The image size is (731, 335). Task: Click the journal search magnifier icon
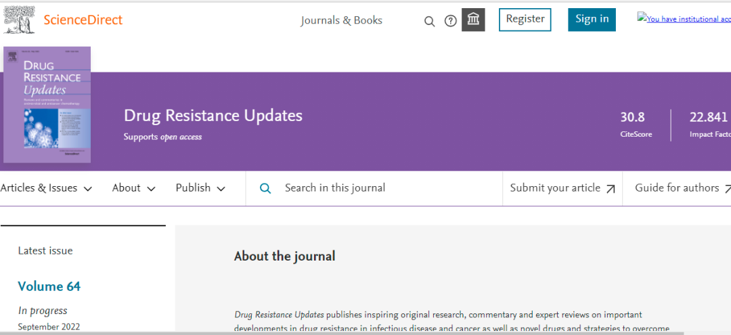click(x=266, y=188)
